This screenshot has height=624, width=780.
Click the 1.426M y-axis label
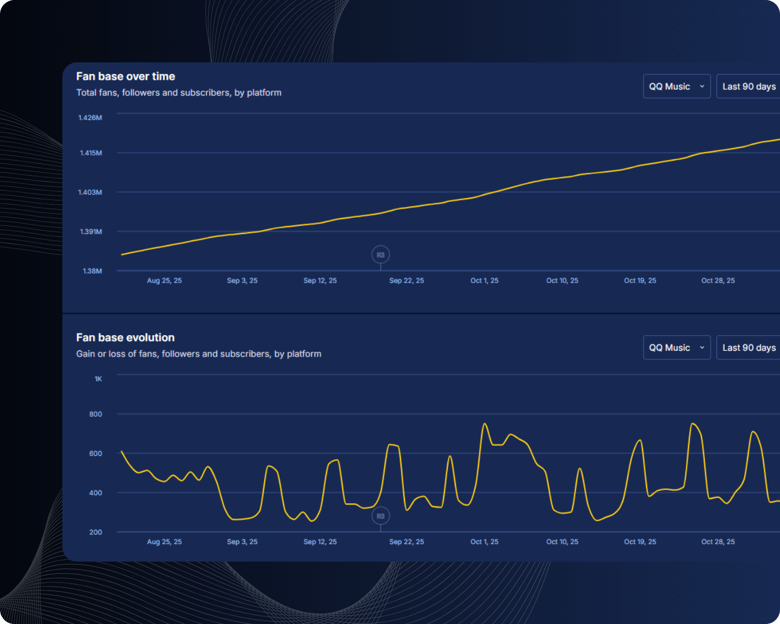90,117
